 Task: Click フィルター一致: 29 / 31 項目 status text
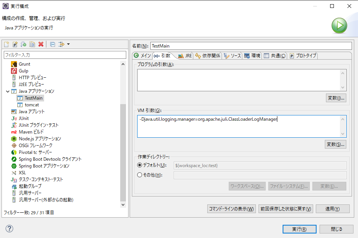(29, 213)
